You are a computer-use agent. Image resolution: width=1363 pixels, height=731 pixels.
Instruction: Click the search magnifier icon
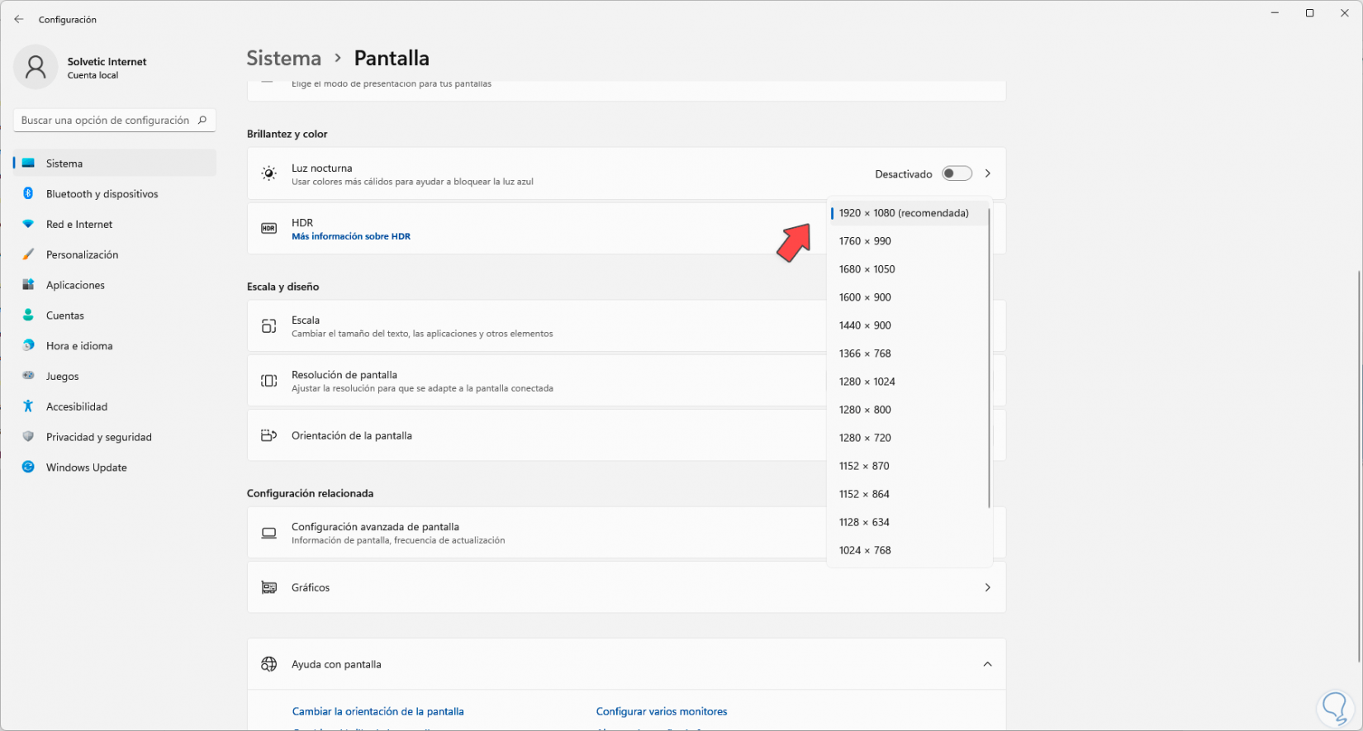[x=202, y=120]
